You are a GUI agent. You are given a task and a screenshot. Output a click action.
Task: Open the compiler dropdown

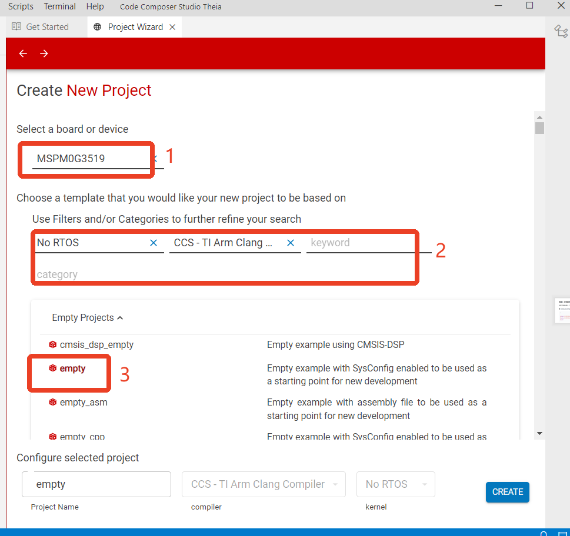click(x=264, y=484)
